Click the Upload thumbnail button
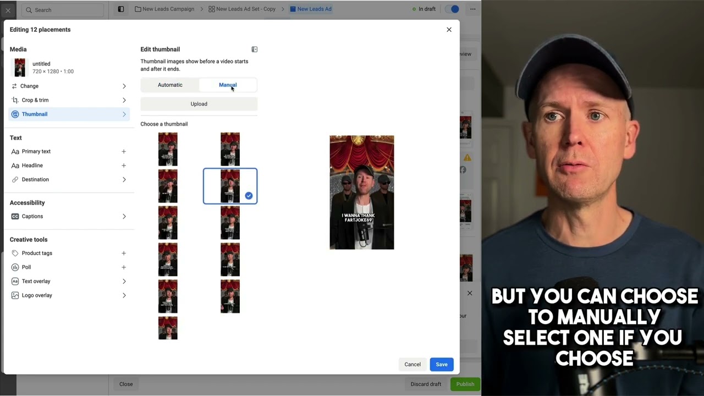Screen dimensions: 704x396 199,104
